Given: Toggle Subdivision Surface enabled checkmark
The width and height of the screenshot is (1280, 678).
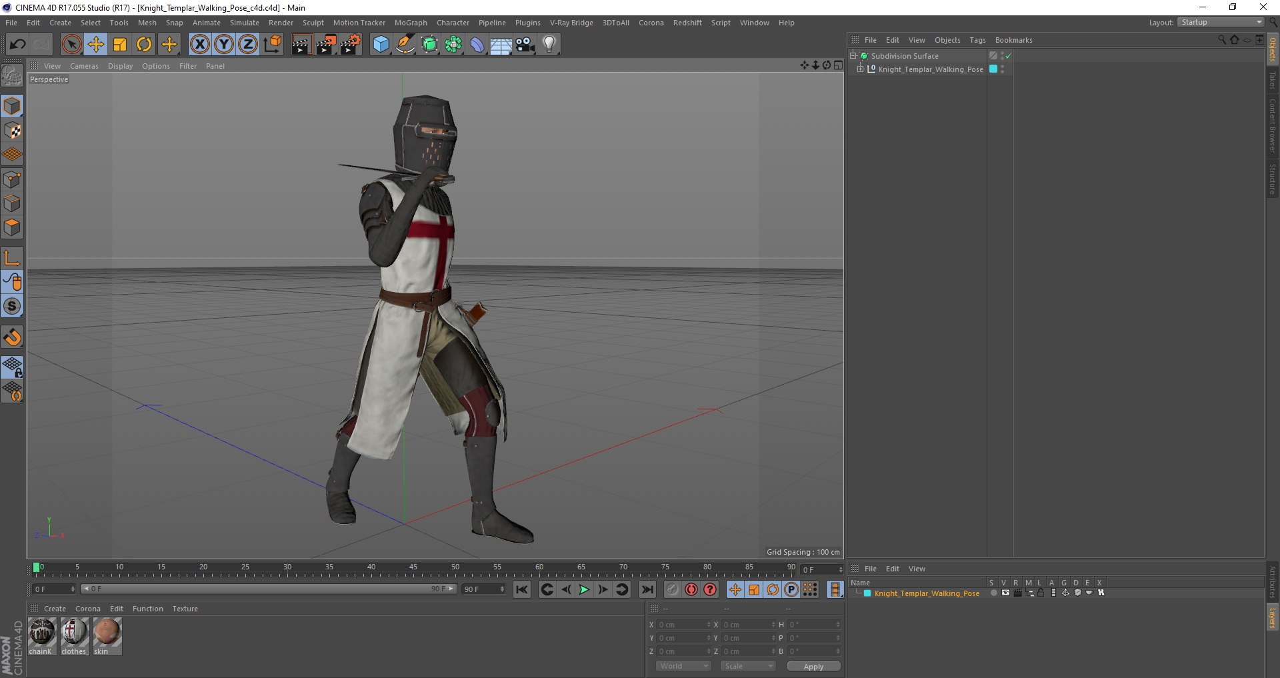Looking at the screenshot, I should [x=1009, y=56].
